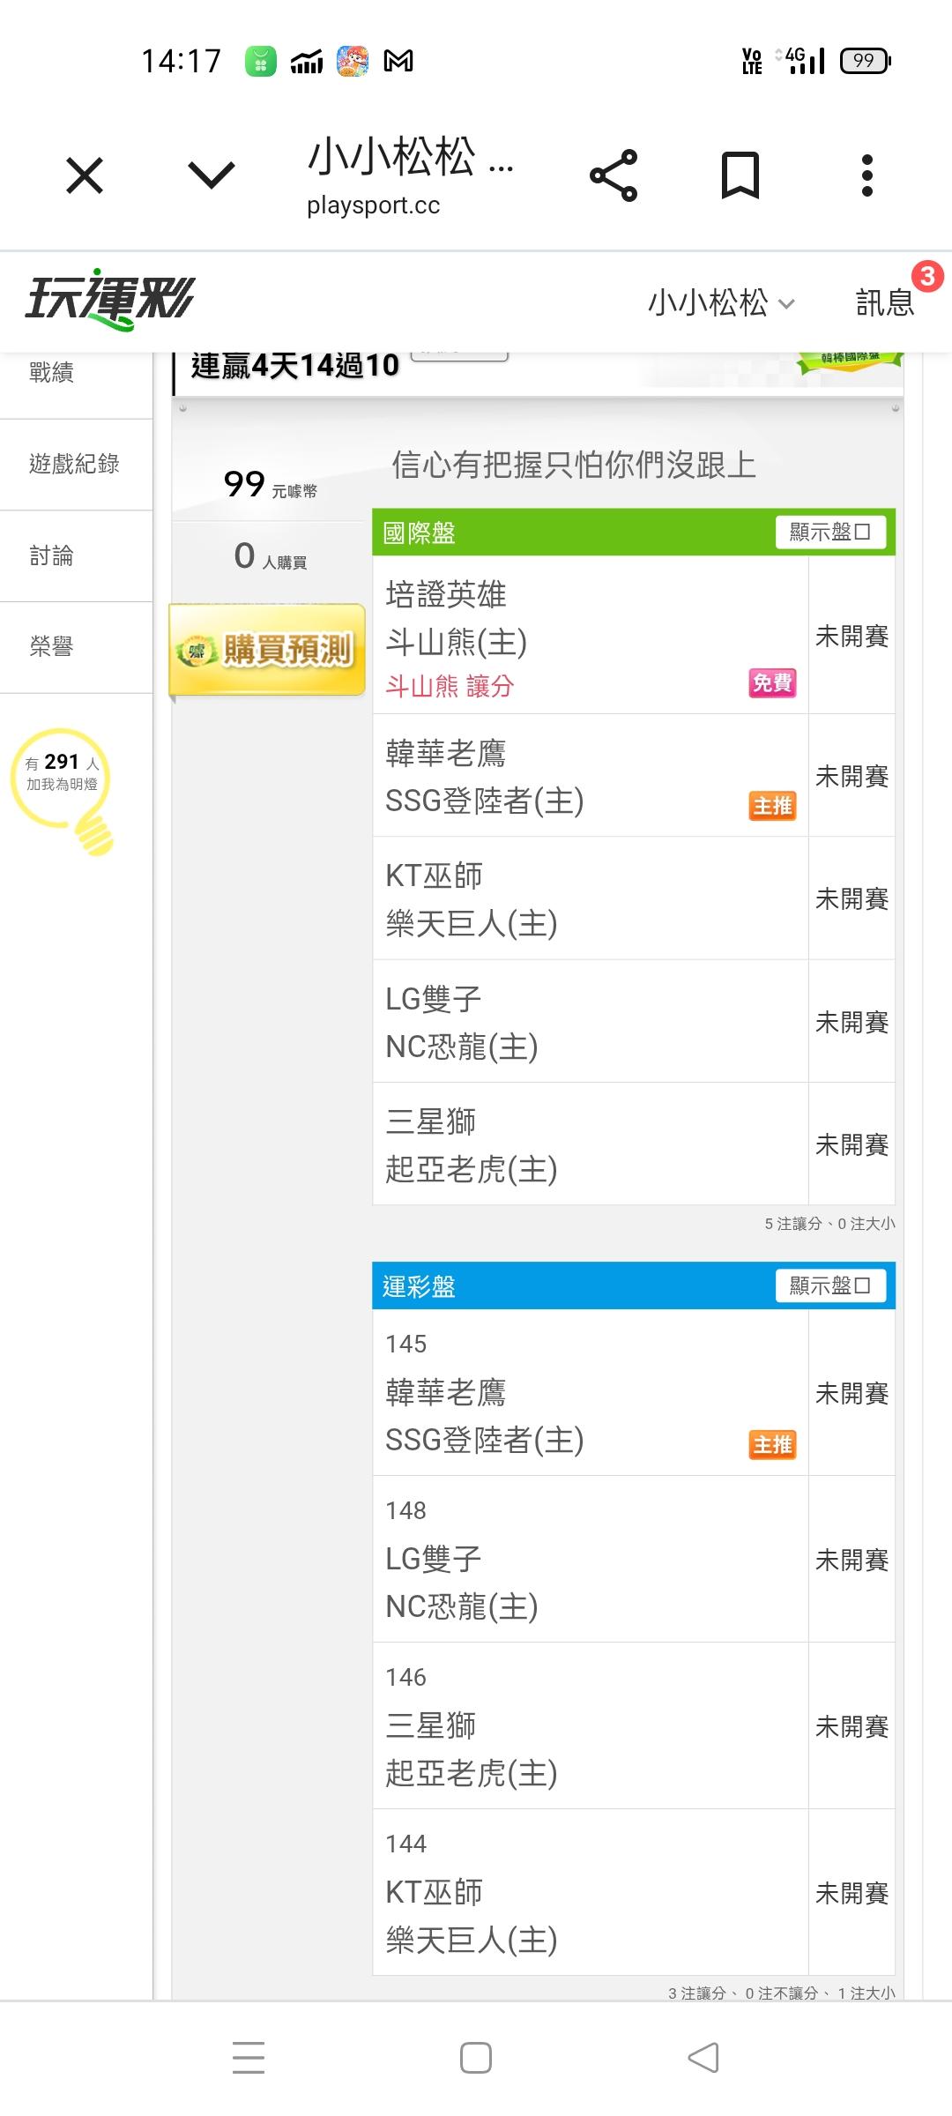
Task: Tap the Android back navigation button
Action: (x=703, y=2058)
